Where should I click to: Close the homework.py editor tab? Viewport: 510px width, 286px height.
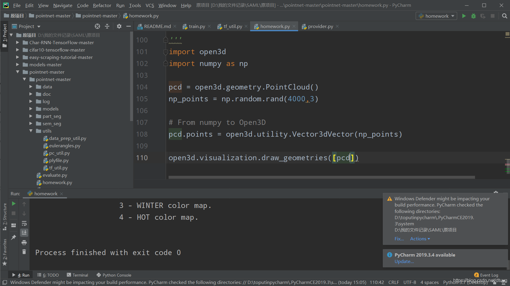point(294,26)
